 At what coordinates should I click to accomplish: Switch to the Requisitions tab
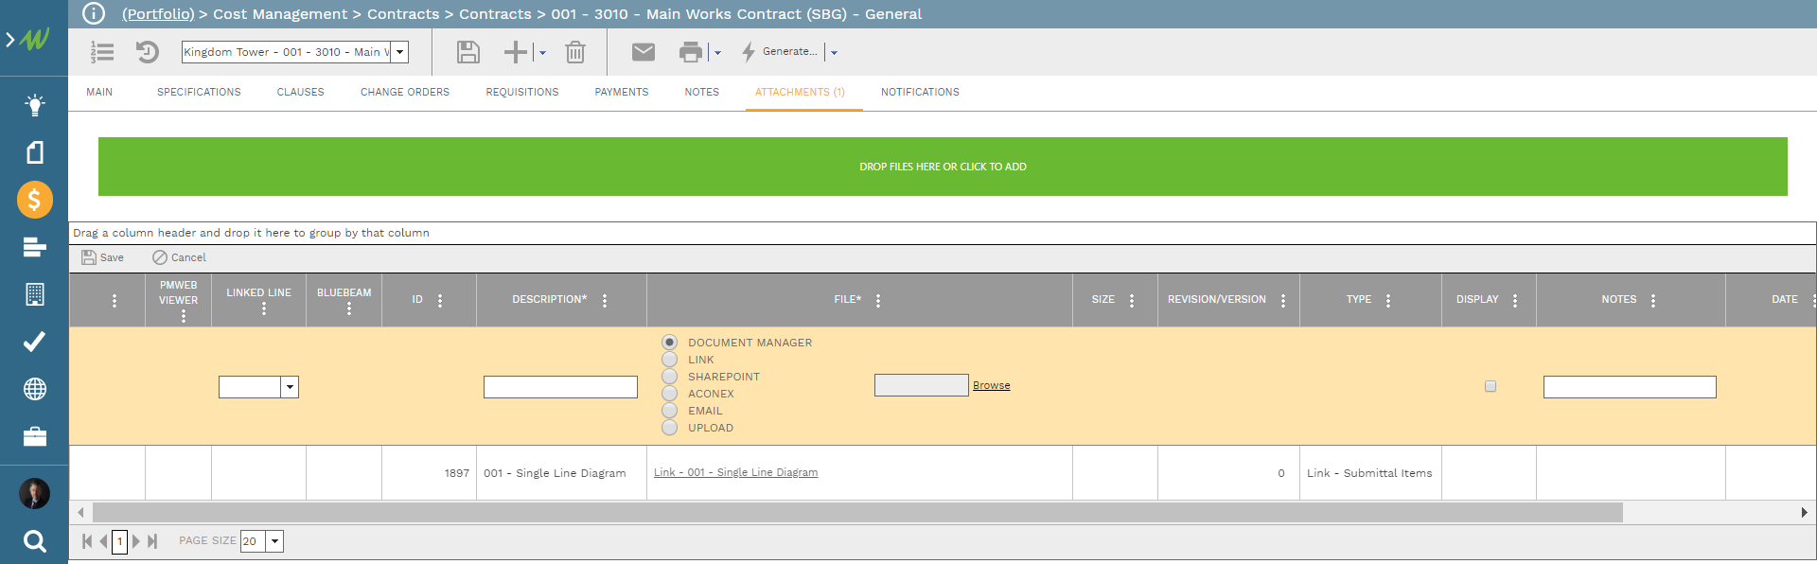point(522,92)
